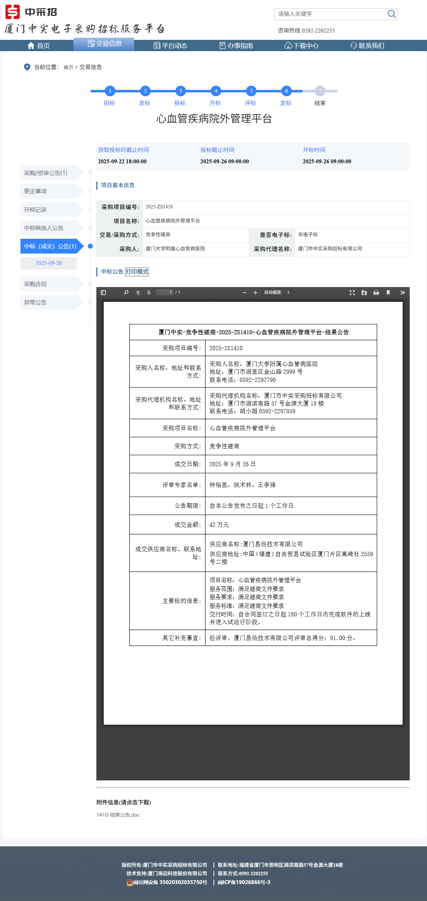Open the 平台动态 navigation tab

[171, 45]
